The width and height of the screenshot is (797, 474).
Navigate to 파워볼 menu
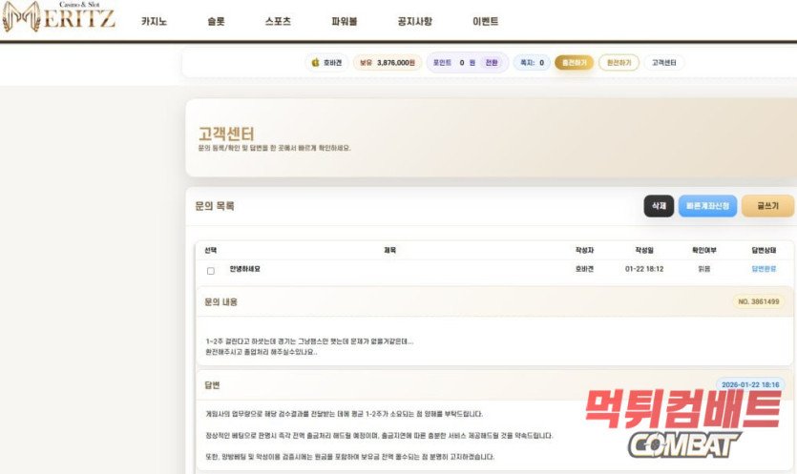(x=344, y=21)
